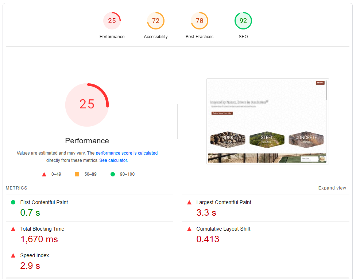Click the large Performance gauge showing 25

pos(87,105)
